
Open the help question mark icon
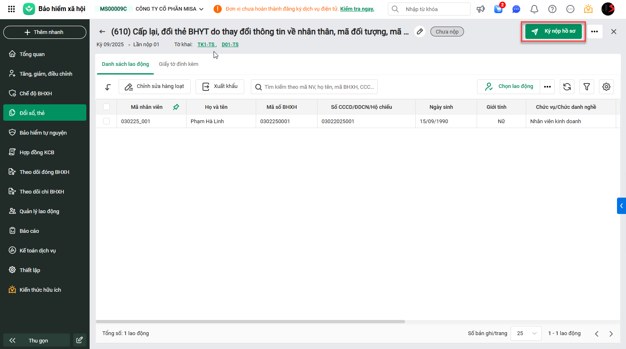pos(552,9)
